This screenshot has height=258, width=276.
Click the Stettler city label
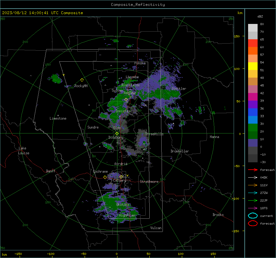[x=179, y=89]
